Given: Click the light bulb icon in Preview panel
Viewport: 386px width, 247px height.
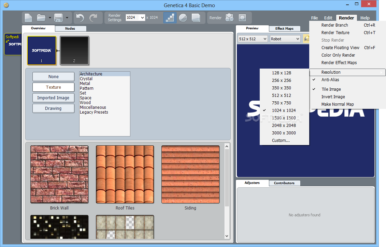Looking at the screenshot, I should (x=306, y=39).
